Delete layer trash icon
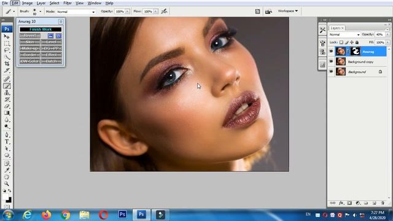This screenshot has width=393, height=221. [x=383, y=203]
